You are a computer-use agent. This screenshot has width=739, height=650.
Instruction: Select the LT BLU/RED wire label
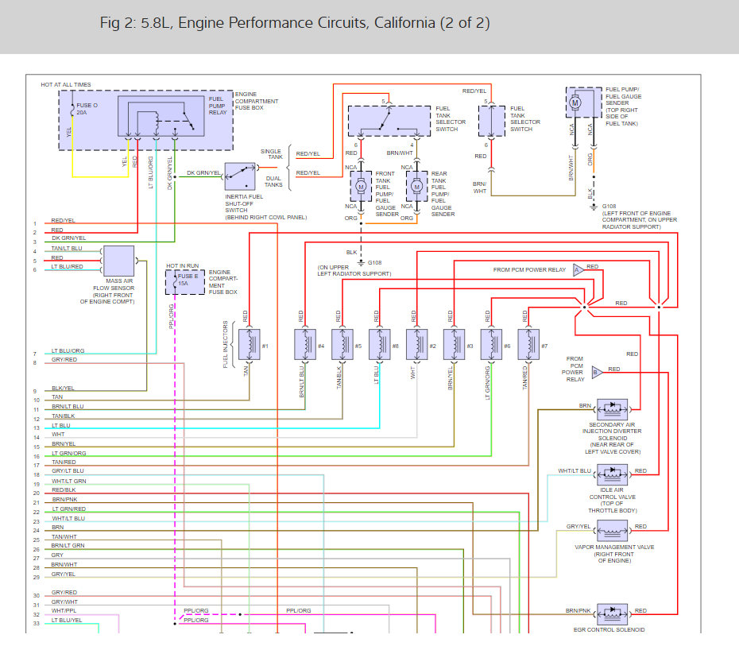coord(67,267)
